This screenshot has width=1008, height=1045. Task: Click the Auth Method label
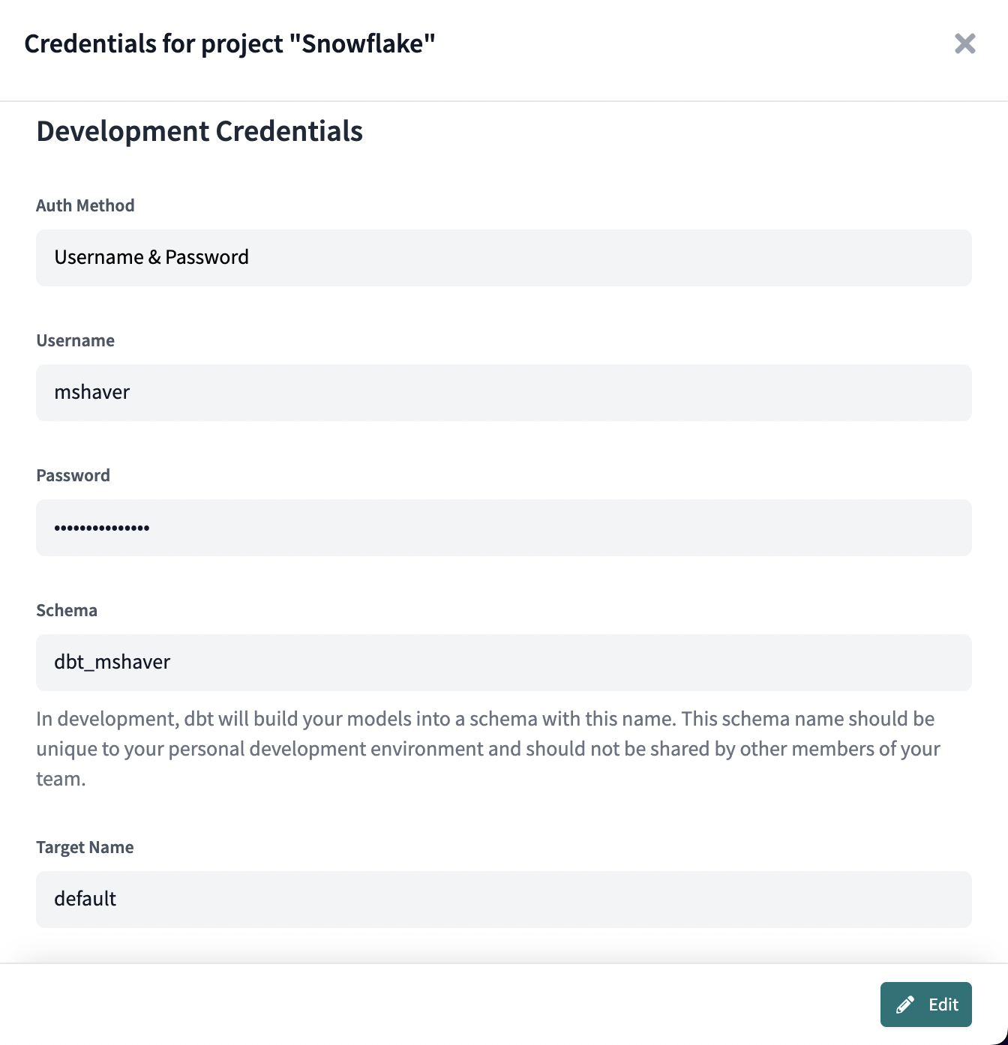point(85,205)
